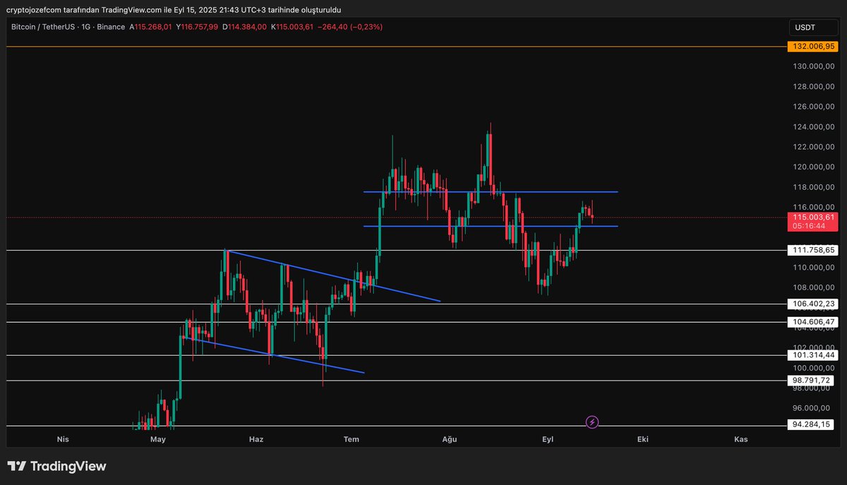Click the high price value 116.757,99
This screenshot has height=485, width=847.
199,27
